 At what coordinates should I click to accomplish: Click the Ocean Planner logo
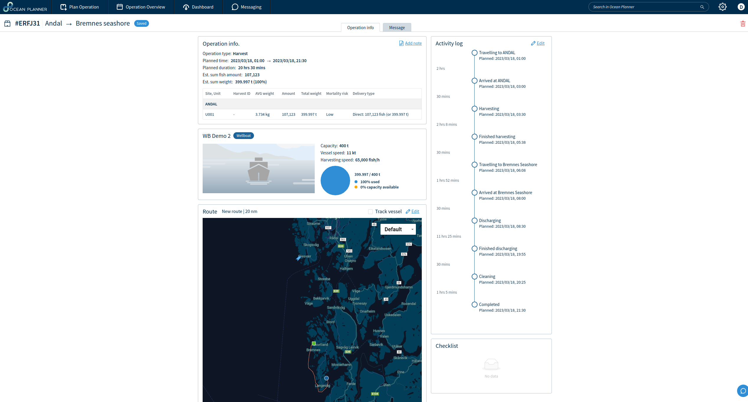25,7
